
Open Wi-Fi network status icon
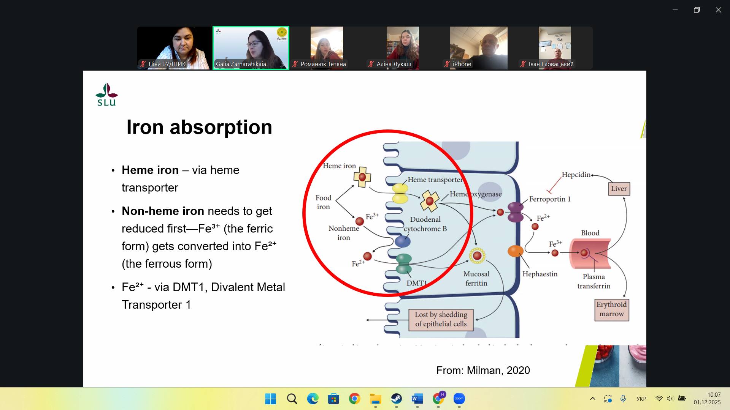659,399
